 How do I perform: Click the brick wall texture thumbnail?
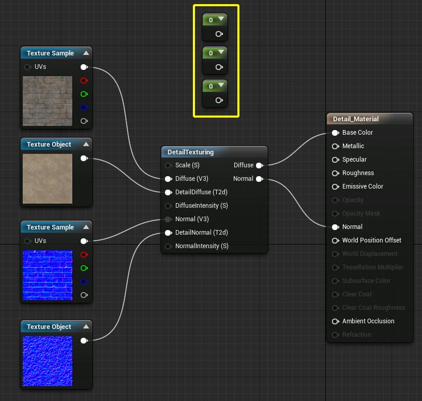48,100
